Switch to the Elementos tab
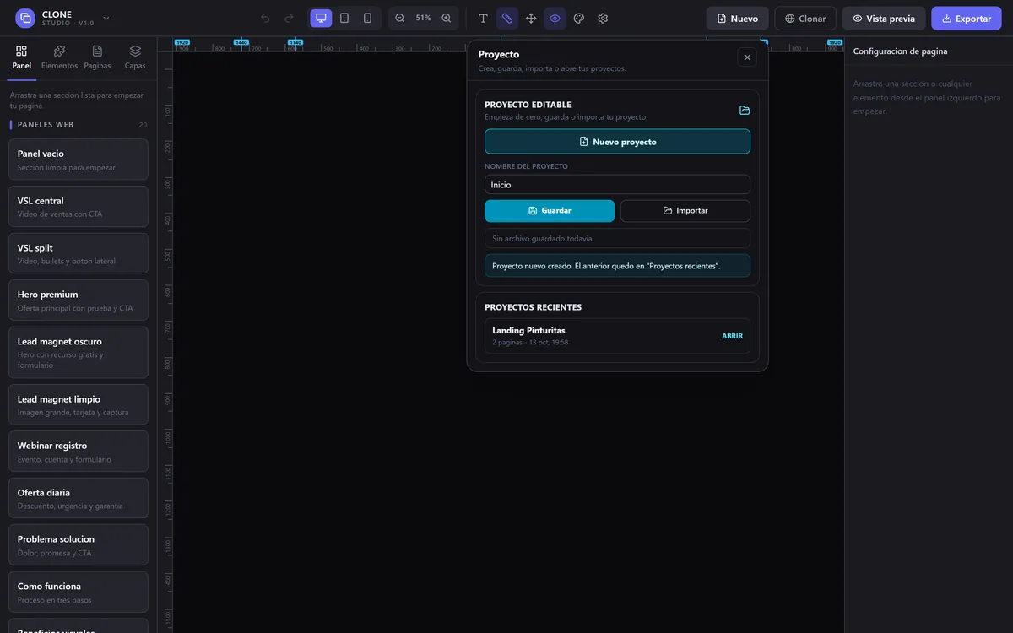Image resolution: width=1013 pixels, height=633 pixels. coord(59,57)
